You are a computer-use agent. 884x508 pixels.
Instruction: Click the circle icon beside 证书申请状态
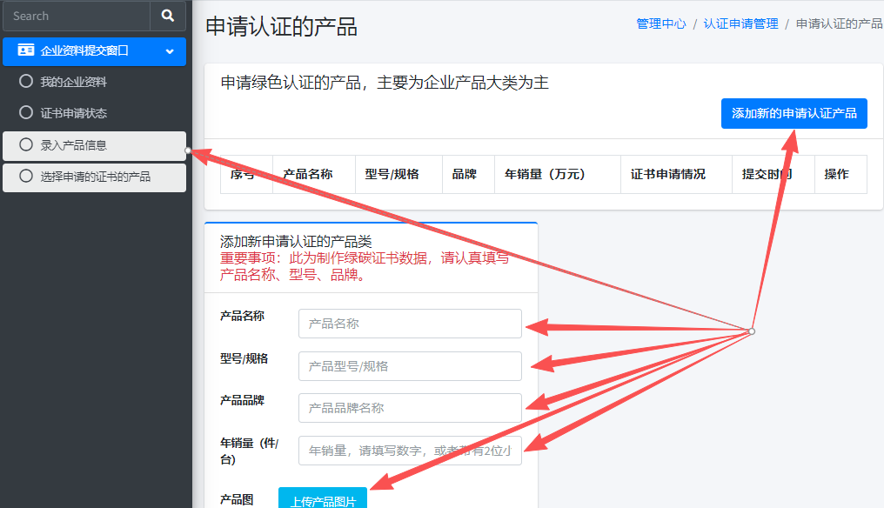(x=26, y=112)
